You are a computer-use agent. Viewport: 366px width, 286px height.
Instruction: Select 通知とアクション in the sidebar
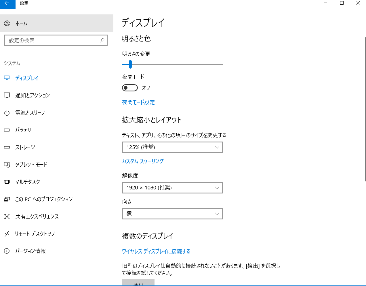(x=33, y=95)
